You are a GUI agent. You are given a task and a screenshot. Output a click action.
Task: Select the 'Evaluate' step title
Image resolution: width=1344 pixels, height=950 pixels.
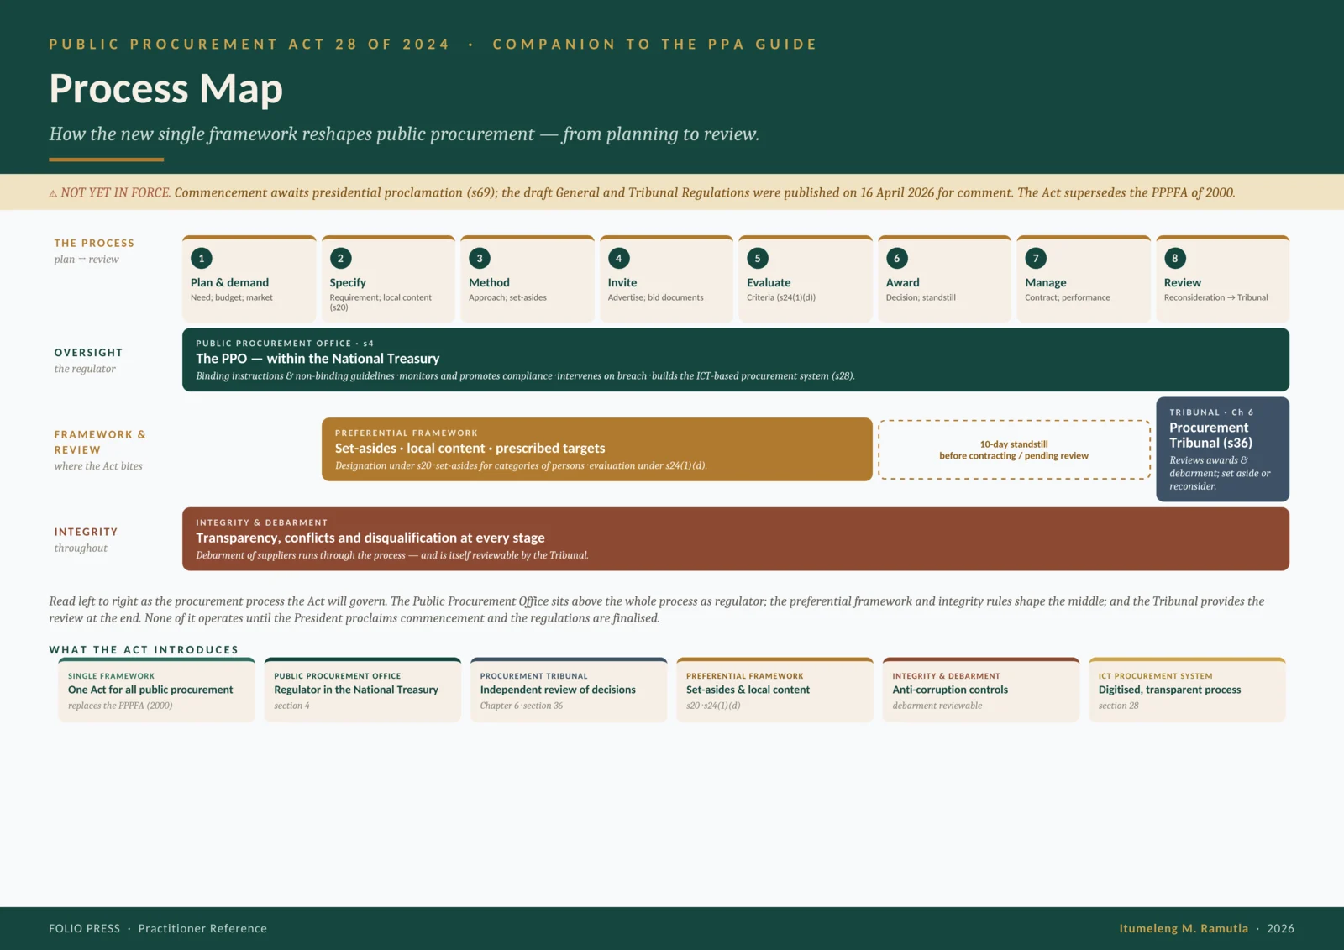[x=769, y=282]
